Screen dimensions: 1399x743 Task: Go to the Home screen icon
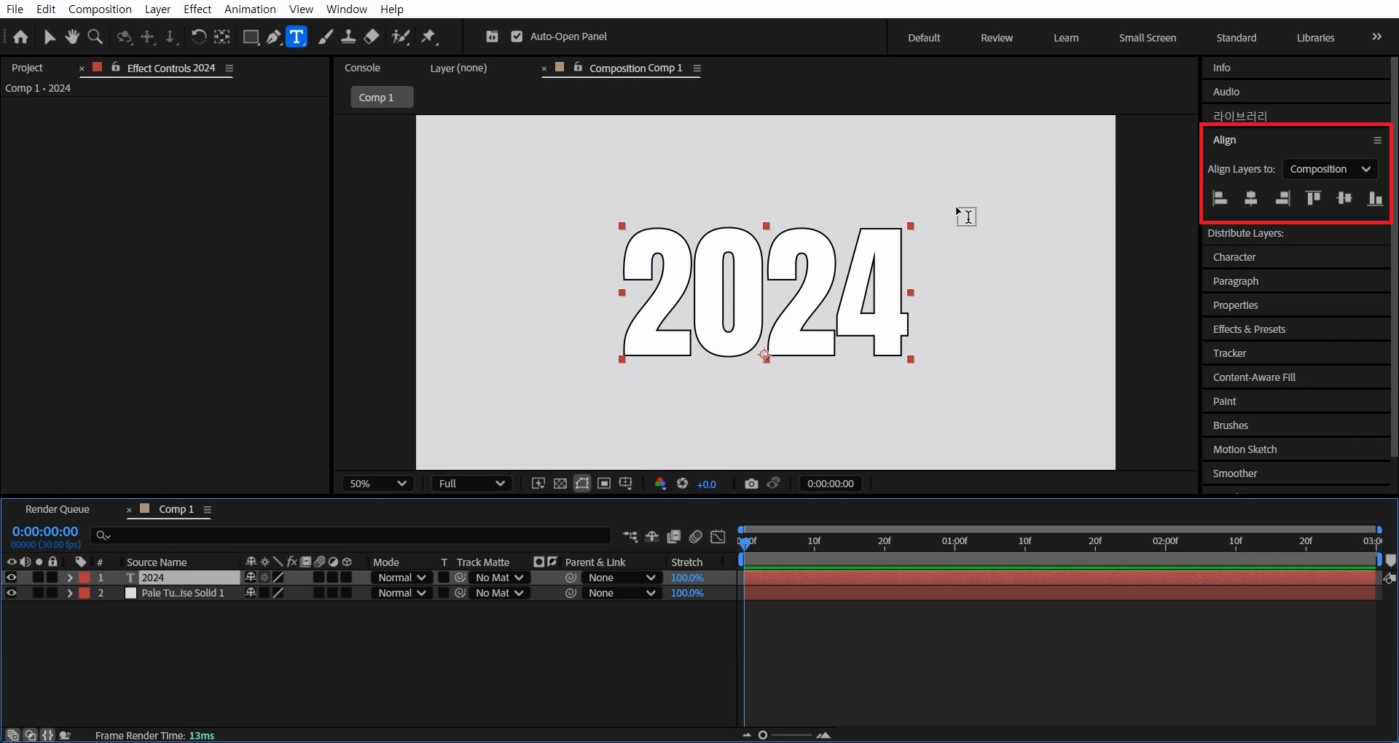(x=20, y=37)
